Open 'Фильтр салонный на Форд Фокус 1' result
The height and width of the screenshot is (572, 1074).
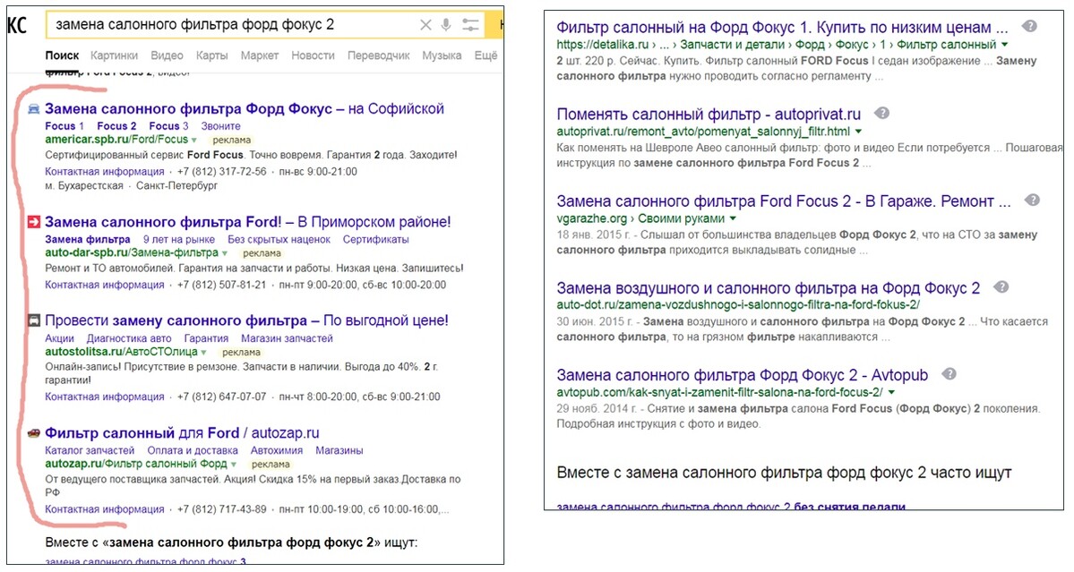tap(782, 28)
